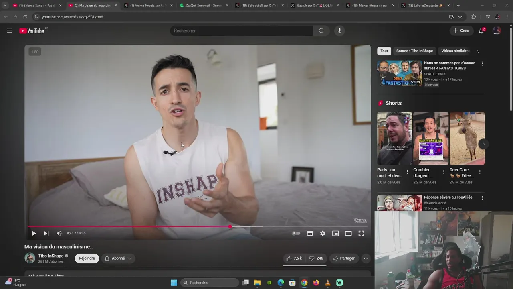
Task: Switch to the ZzzQuil Sommeil tab
Action: click(x=204, y=6)
